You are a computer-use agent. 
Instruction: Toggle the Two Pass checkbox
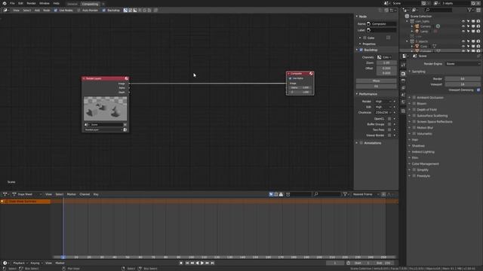(389, 129)
